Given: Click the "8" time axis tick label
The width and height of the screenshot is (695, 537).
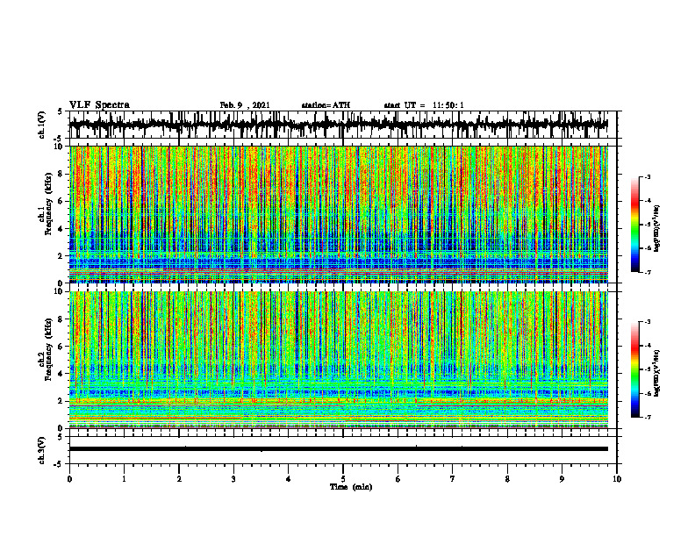Looking at the screenshot, I should [507, 479].
